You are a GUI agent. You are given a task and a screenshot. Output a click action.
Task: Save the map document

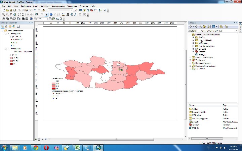click(11, 10)
